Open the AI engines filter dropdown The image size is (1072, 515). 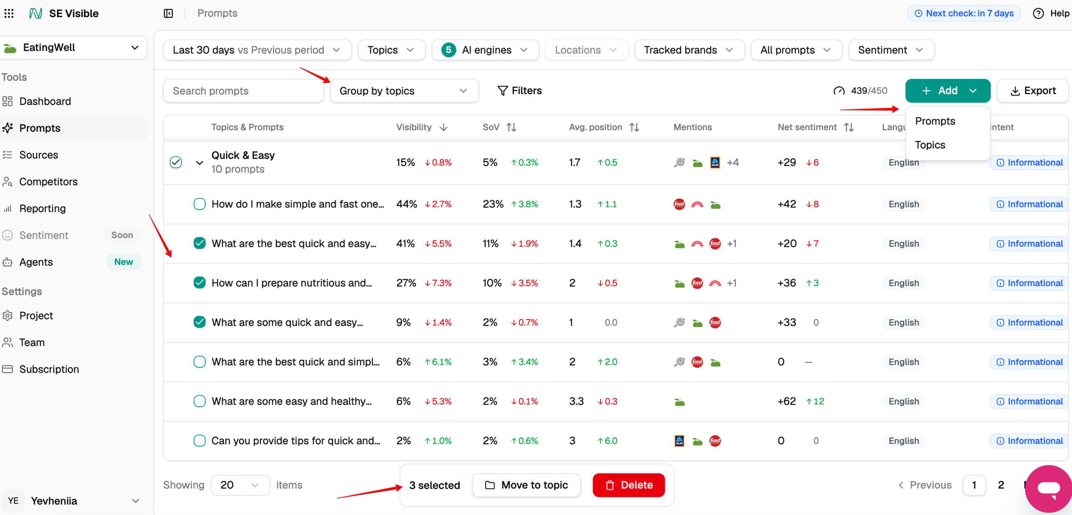click(485, 50)
